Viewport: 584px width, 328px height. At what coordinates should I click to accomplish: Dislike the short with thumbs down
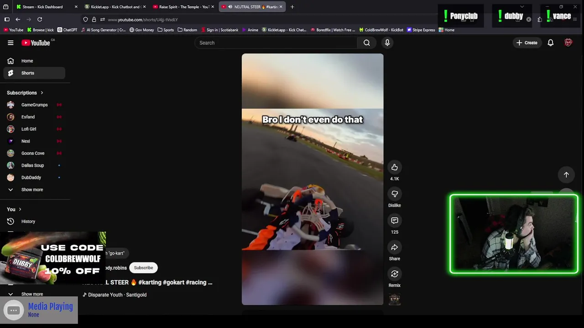tap(395, 194)
